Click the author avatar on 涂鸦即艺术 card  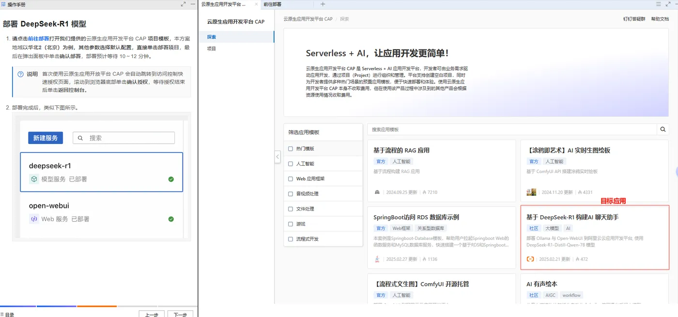pos(531,192)
